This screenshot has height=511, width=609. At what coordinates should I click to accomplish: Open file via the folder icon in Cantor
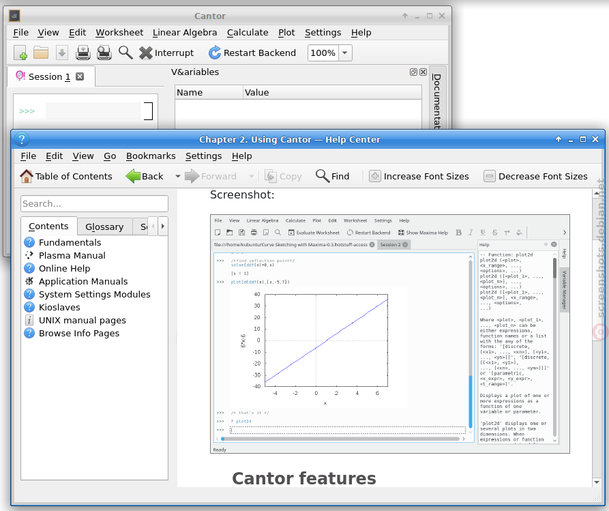click(x=41, y=53)
